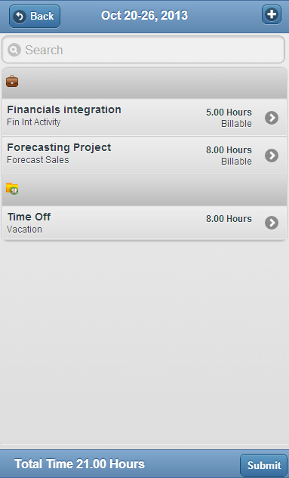This screenshot has width=289, height=478.
Task: Click the Vacation subtitle text
Action: click(x=24, y=230)
